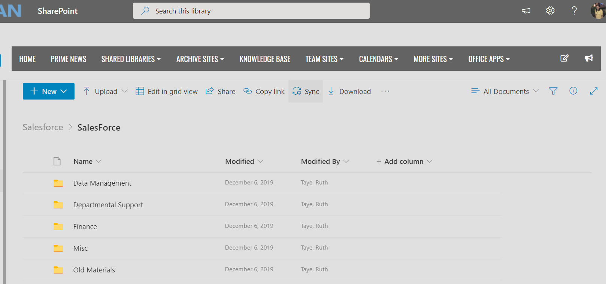Open the Name column sort dropdown
This screenshot has height=284, width=606.
[88, 161]
